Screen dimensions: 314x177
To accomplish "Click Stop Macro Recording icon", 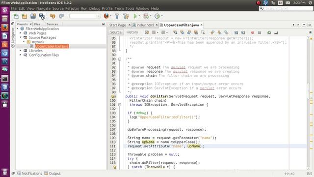I will tap(260, 32).
